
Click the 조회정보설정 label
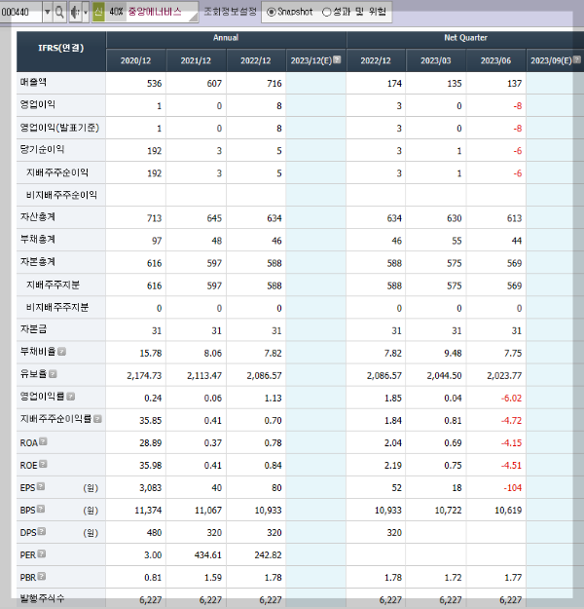[x=230, y=12]
